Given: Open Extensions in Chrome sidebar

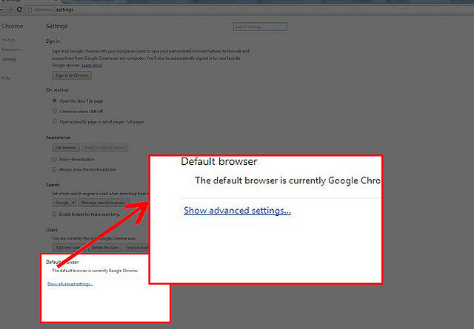Looking at the screenshot, I should click(x=11, y=50).
